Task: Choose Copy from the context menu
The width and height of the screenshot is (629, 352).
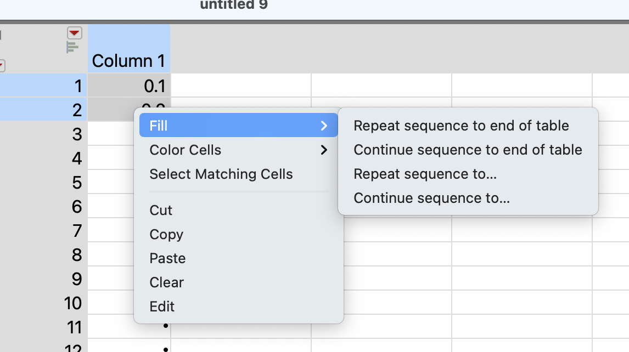Action: [x=166, y=234]
